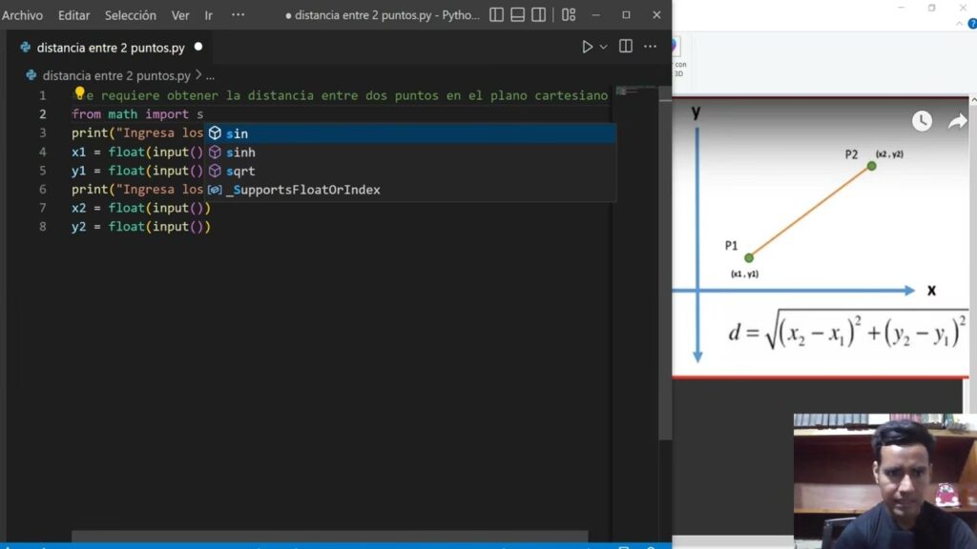Click the editor horizontal scrollbar
The image size is (977, 549).
click(329, 538)
